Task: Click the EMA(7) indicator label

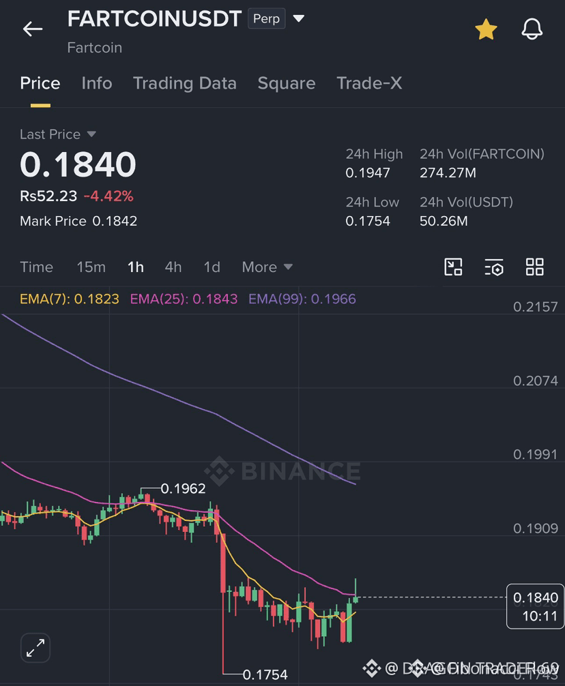Action: pyautogui.click(x=70, y=299)
